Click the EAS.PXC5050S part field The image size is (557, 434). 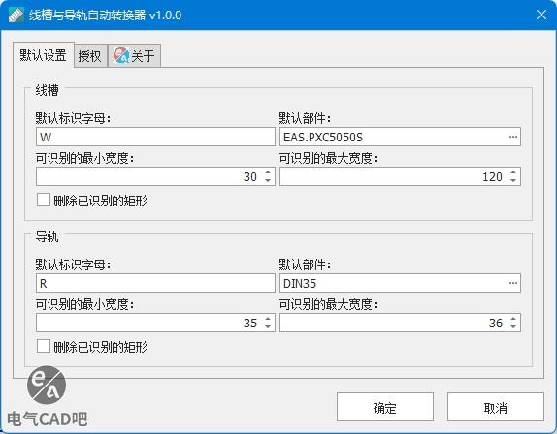pos(400,137)
